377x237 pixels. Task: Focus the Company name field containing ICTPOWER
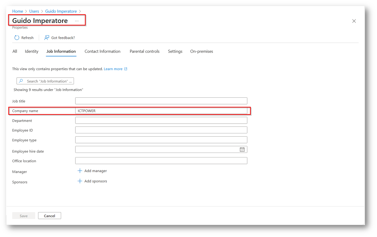161,111
